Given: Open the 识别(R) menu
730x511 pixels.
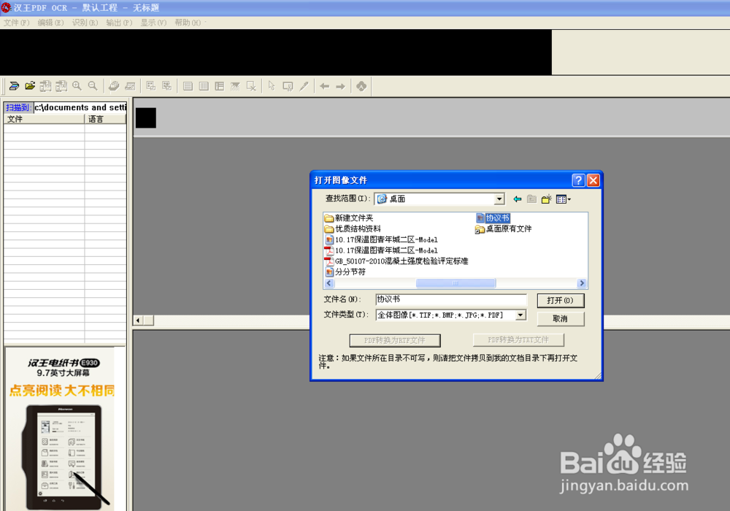Looking at the screenshot, I should click(x=85, y=23).
